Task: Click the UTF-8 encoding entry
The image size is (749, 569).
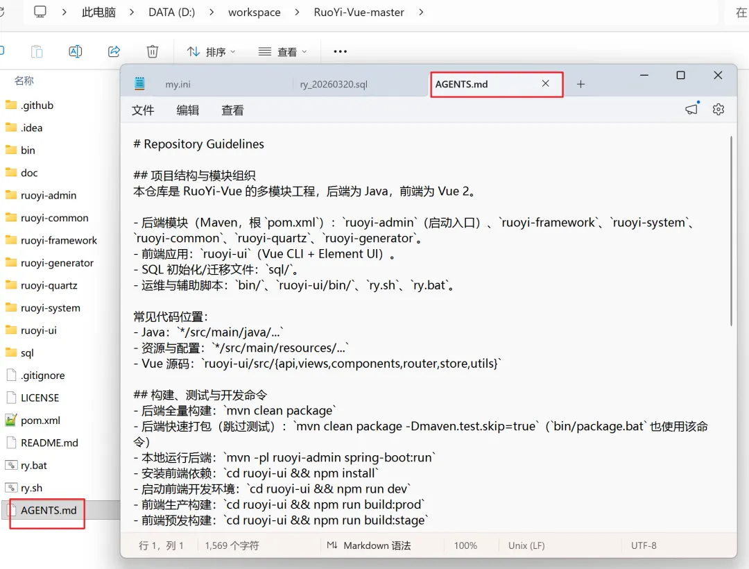Action: 644,545
